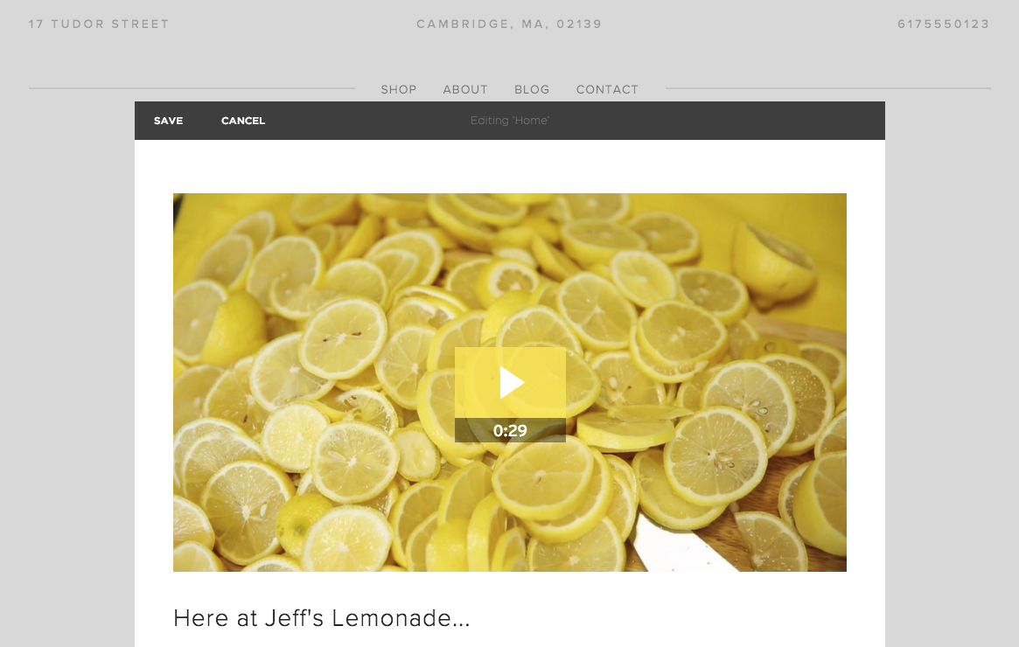
Task: Save the Home page edits
Action: coord(168,121)
